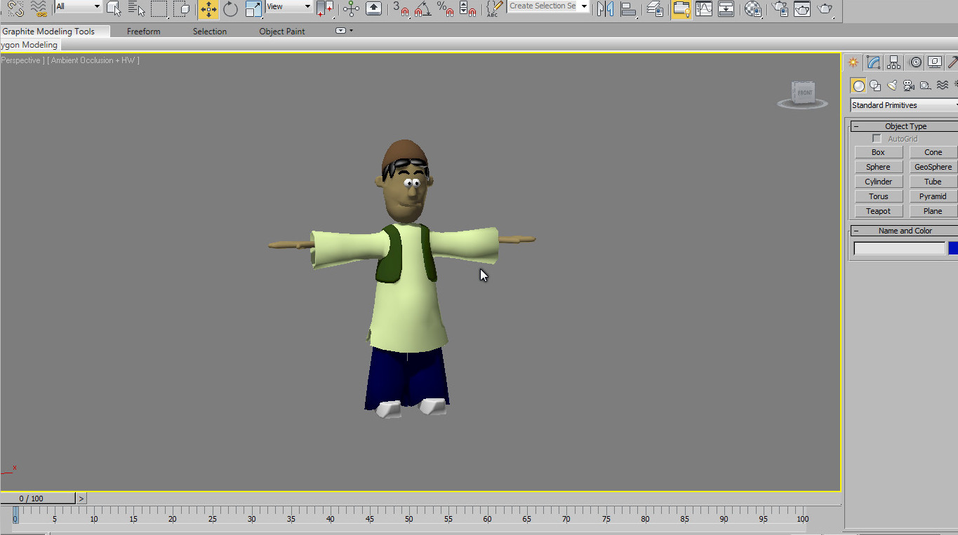Activate the Select Object tool
958x535 pixels.
pos(114,8)
